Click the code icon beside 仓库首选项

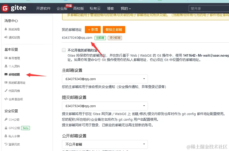point(6,99)
